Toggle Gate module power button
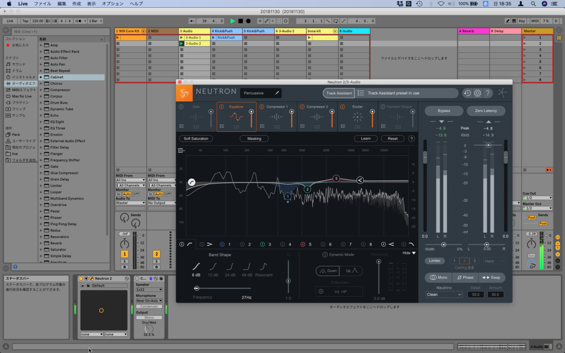The image size is (565, 353). point(181,107)
